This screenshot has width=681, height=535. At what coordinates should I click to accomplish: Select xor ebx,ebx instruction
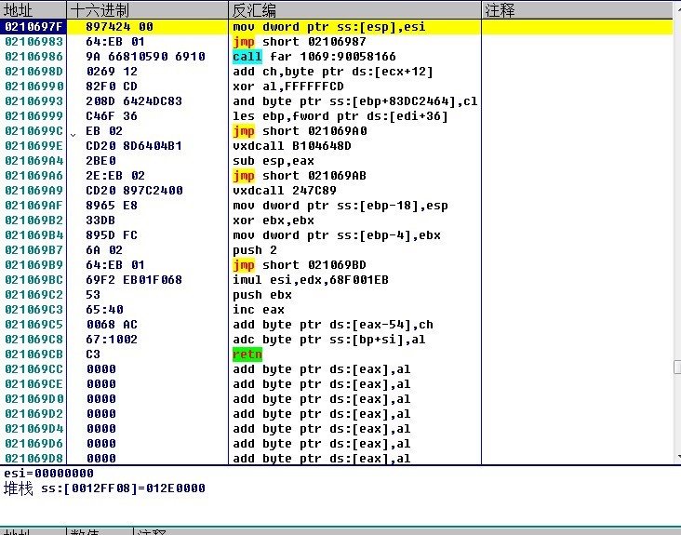click(x=274, y=221)
